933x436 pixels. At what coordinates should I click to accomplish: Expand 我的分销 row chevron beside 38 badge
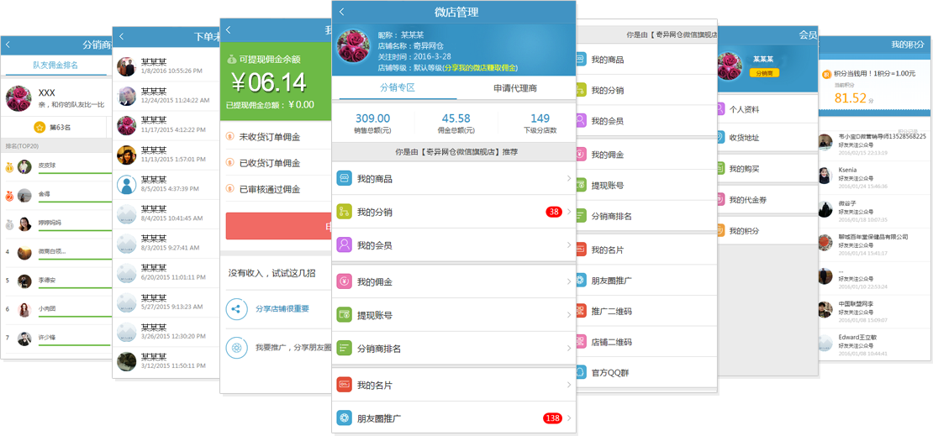569,213
